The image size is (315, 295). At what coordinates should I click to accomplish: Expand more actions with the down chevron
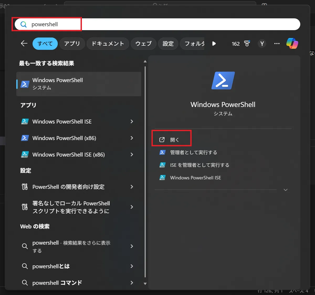click(286, 190)
